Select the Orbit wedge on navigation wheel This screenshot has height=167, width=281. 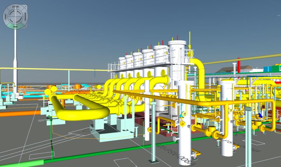[5, 17]
